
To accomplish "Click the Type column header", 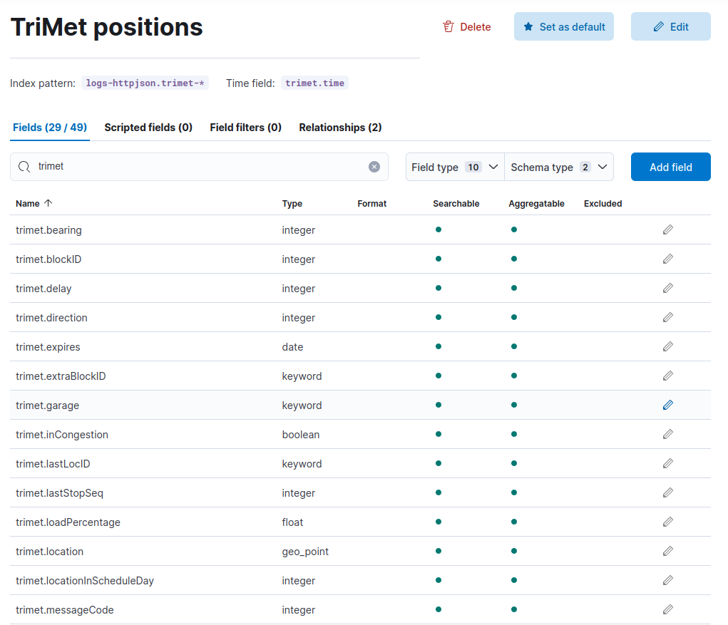I will (x=292, y=203).
